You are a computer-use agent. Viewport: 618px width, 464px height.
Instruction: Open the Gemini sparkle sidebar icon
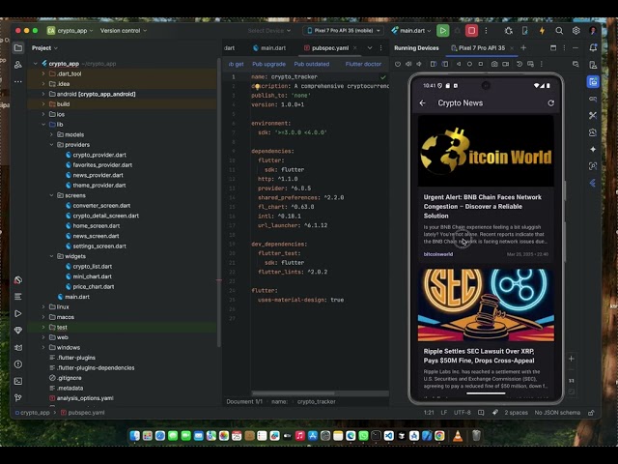593,149
